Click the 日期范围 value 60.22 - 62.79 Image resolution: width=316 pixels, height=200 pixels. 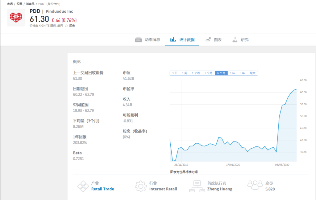pyautogui.click(x=83, y=94)
